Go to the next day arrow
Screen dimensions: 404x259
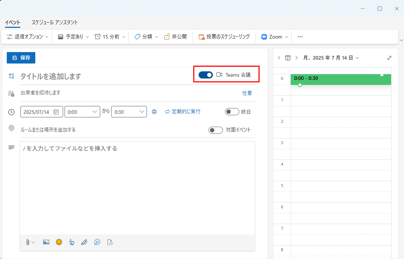296,58
